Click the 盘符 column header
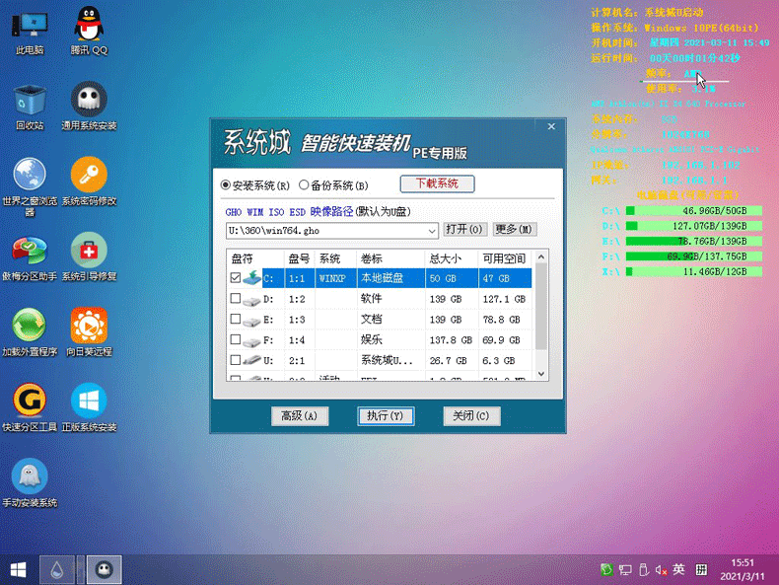The width and height of the screenshot is (779, 585). pyautogui.click(x=242, y=258)
